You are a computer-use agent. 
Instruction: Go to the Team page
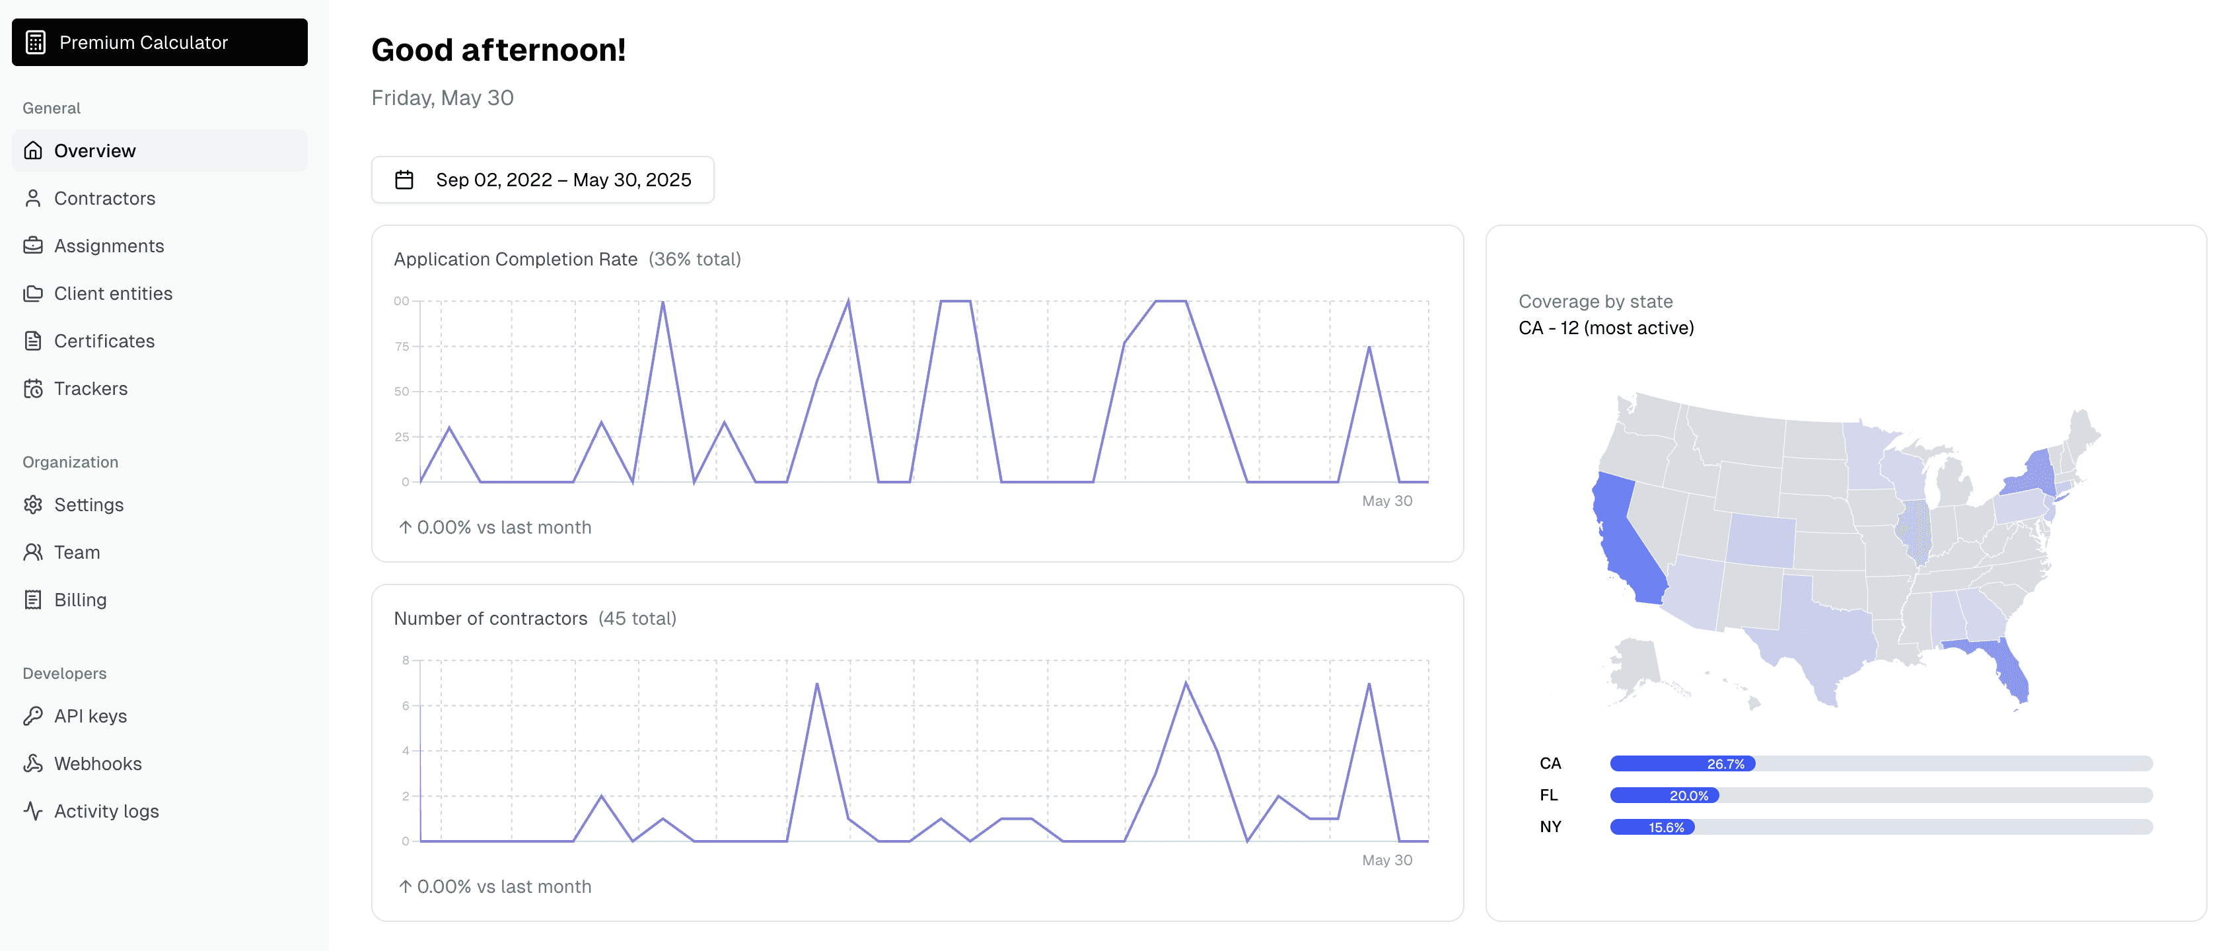(160, 552)
